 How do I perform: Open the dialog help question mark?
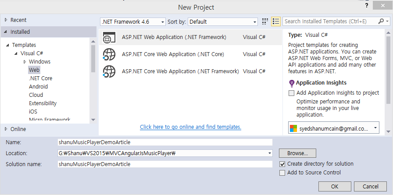coord(367,6)
